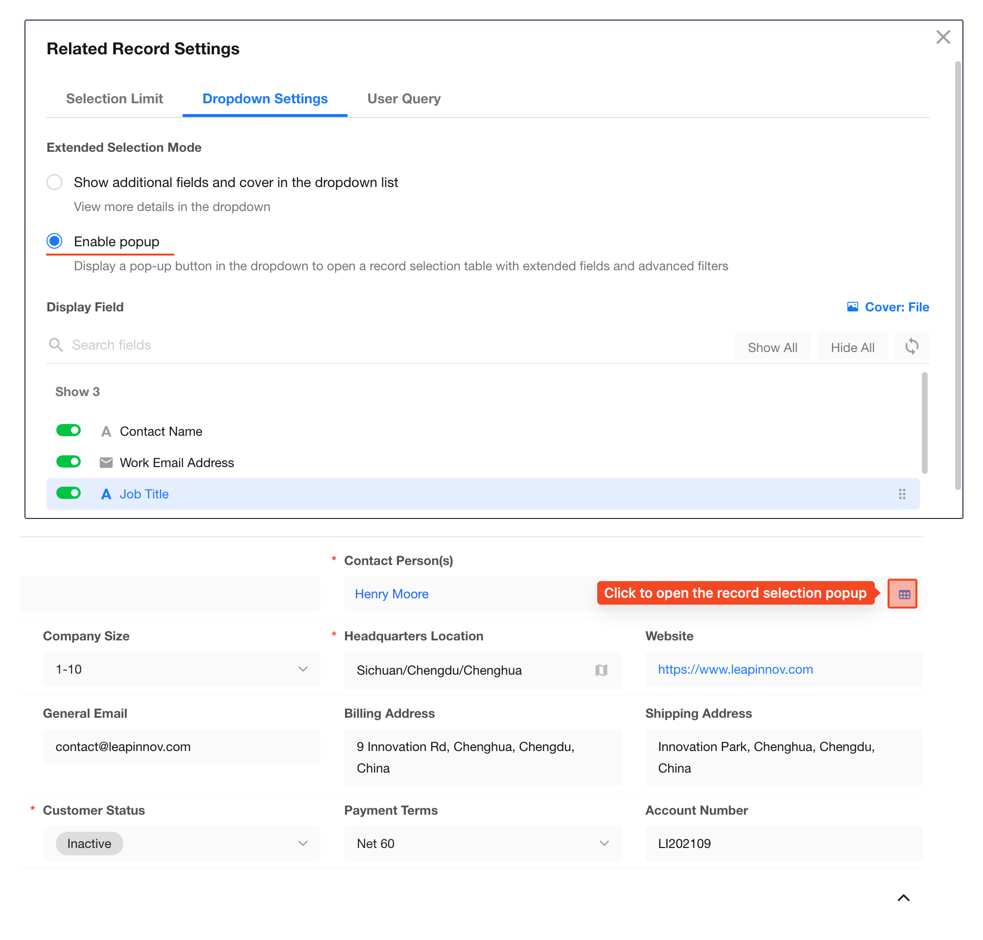Click the search magnifier icon in Display Field

(56, 345)
